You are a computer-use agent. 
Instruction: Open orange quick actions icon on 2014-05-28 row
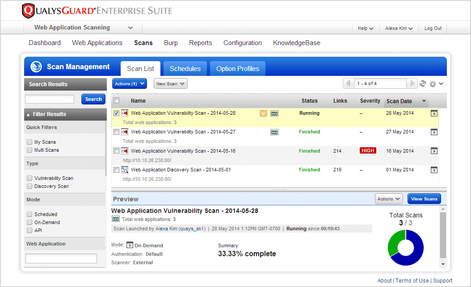pos(264,113)
